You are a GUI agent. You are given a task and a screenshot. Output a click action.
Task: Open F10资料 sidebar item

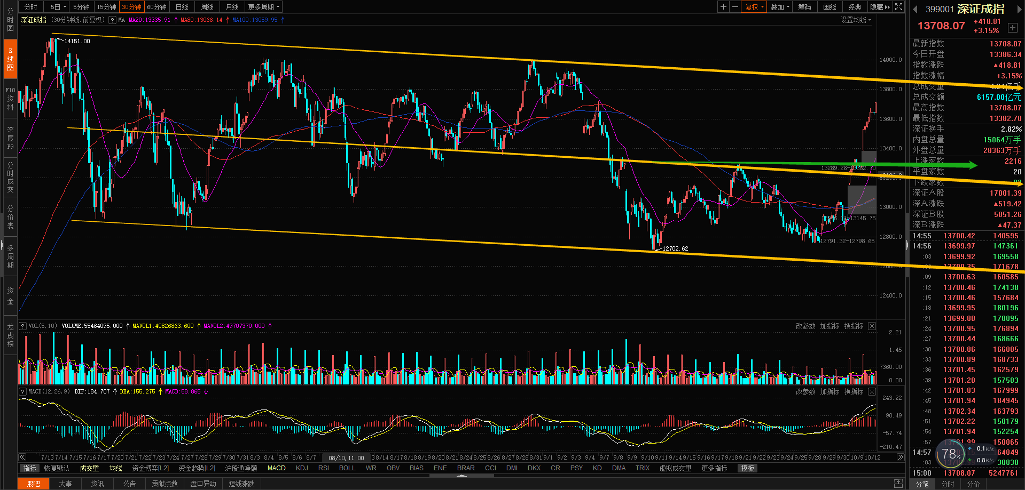click(10, 99)
